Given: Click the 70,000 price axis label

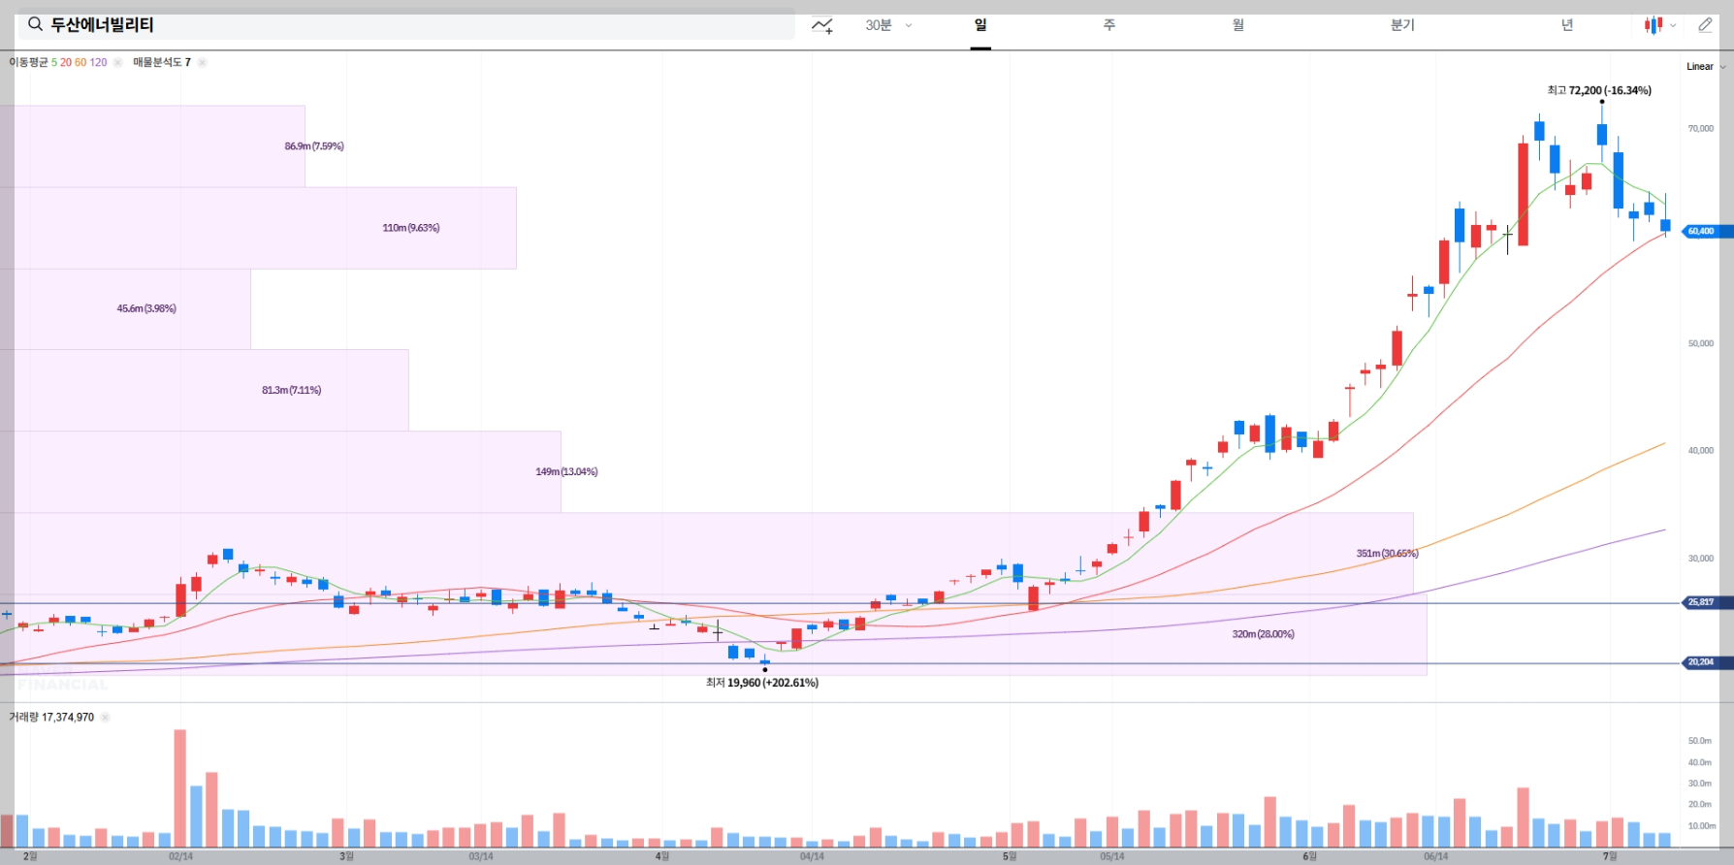Looking at the screenshot, I should 1701,128.
